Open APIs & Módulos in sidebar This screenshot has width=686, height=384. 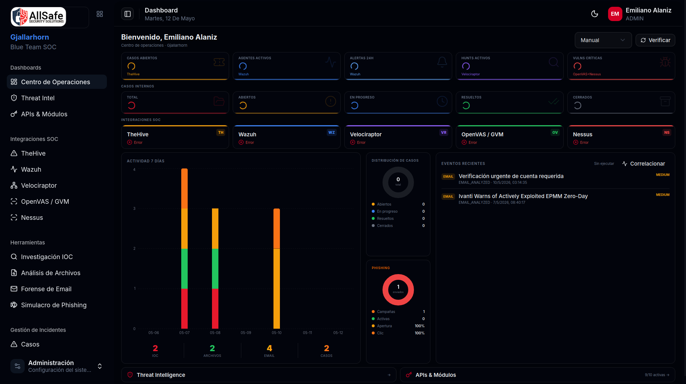point(57,114)
